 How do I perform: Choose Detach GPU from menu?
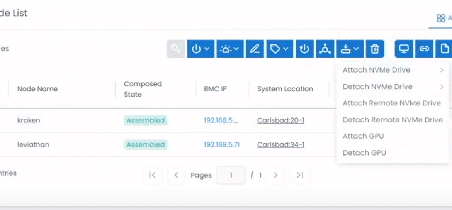(393, 153)
